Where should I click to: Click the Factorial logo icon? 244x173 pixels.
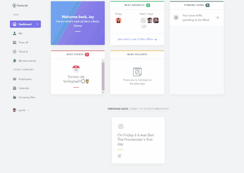click(14, 6)
